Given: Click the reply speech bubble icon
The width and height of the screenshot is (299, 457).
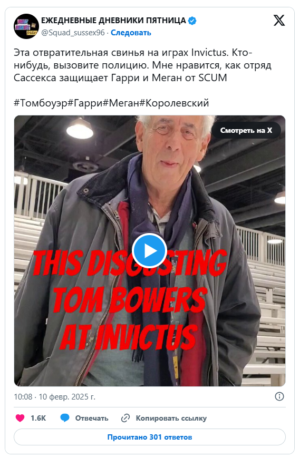Looking at the screenshot, I should pos(65,418).
